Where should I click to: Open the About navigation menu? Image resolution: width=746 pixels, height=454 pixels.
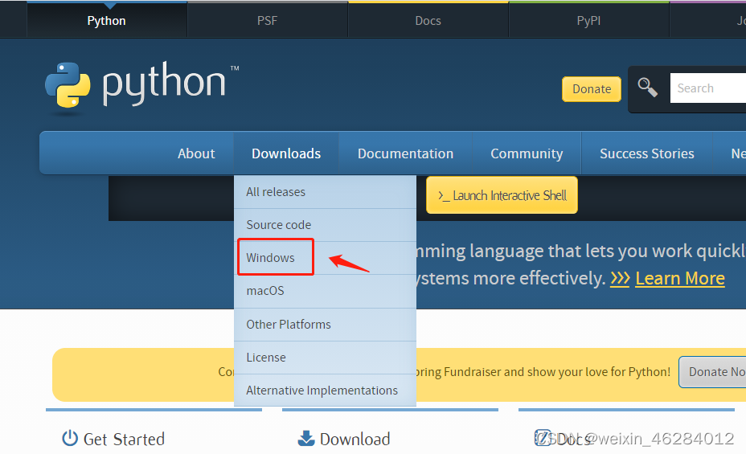196,153
